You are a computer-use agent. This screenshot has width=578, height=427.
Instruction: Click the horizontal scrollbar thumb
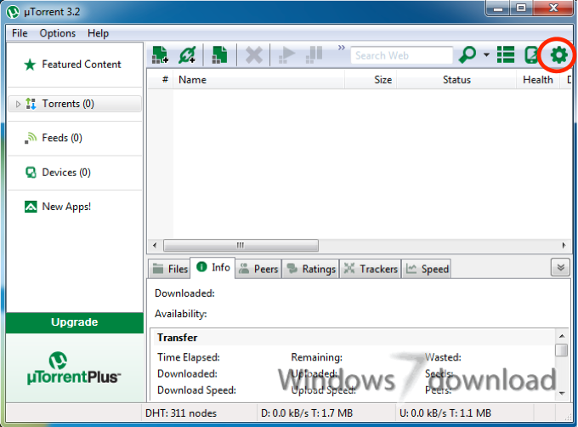241,245
